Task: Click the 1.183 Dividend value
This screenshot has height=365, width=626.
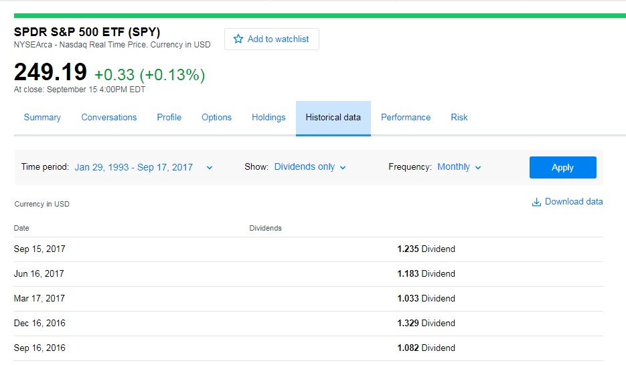Action: pos(426,274)
